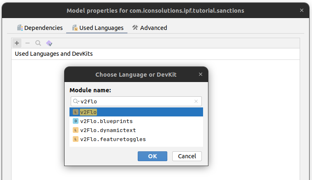Pick the v2Flo.featuretoggles language
Screen dimensions: 312x180
[x=113, y=139]
